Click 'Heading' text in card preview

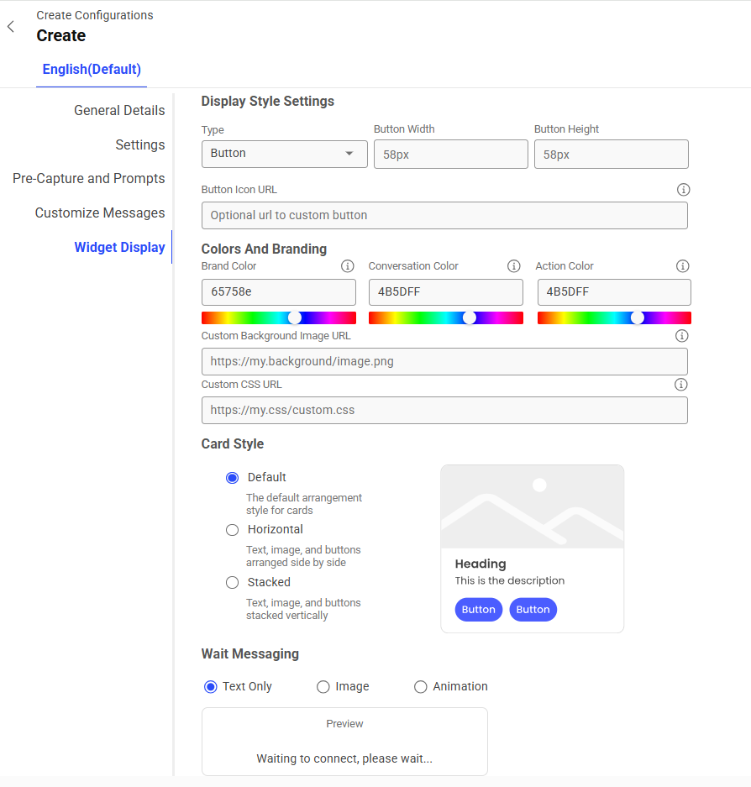[481, 564]
